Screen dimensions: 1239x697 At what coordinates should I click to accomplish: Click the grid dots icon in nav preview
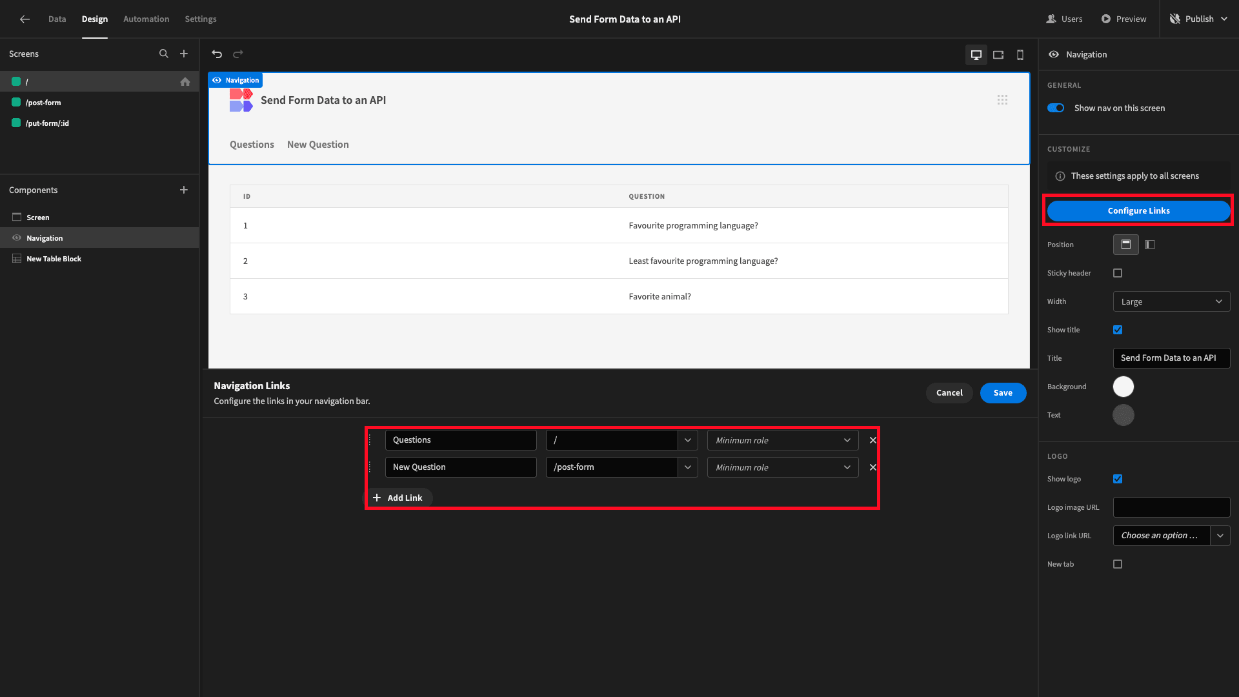point(1002,99)
